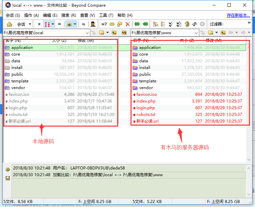Click right pane browse folder icon

click(x=211, y=32)
